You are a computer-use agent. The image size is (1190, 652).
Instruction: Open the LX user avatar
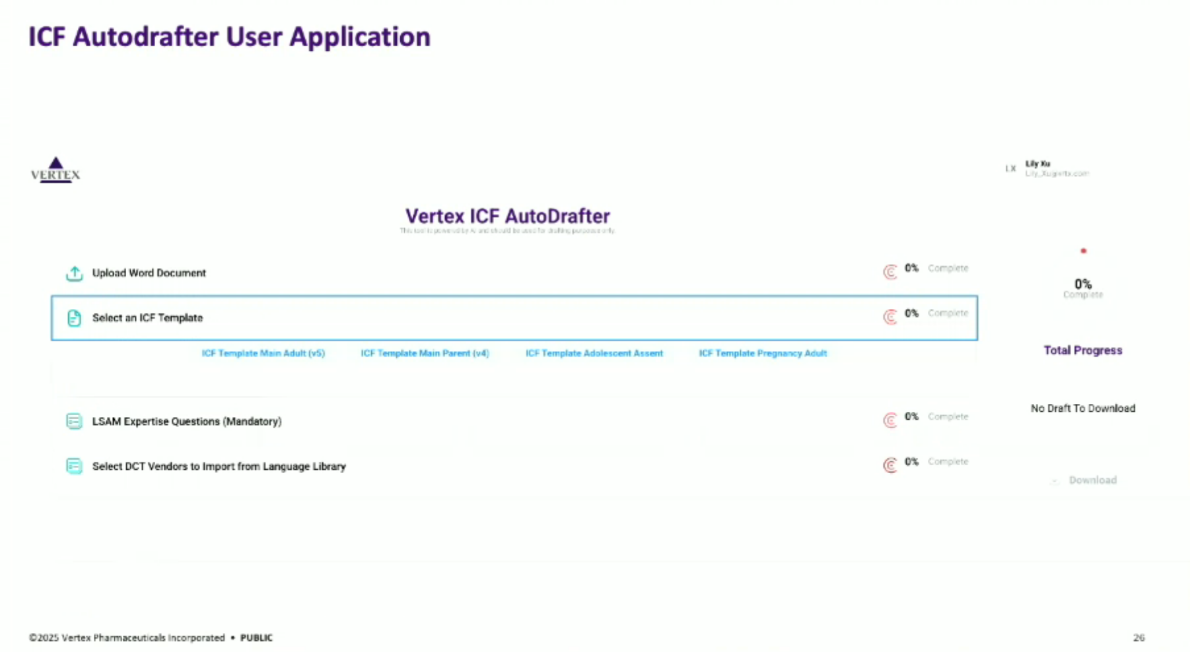(1010, 169)
